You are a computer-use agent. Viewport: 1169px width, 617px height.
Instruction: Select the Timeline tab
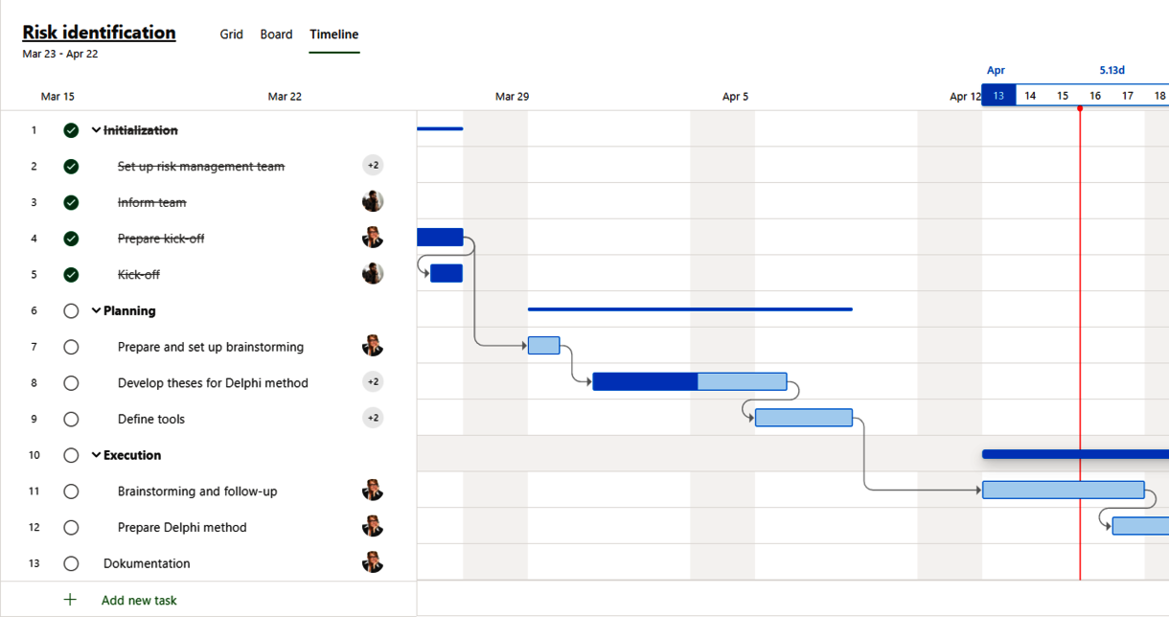pos(333,34)
